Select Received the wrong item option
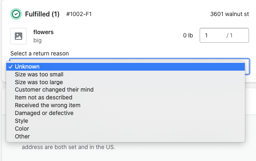Image resolution: width=256 pixels, height=161 pixels. 126,105
